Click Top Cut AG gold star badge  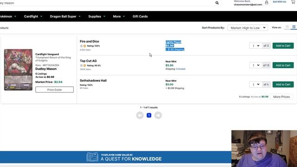(84, 65)
